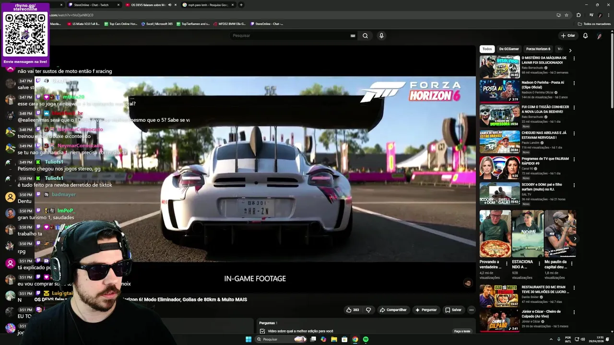This screenshot has height=345, width=614.
Task: Open YouTube notifications bell
Action: [x=585, y=35]
